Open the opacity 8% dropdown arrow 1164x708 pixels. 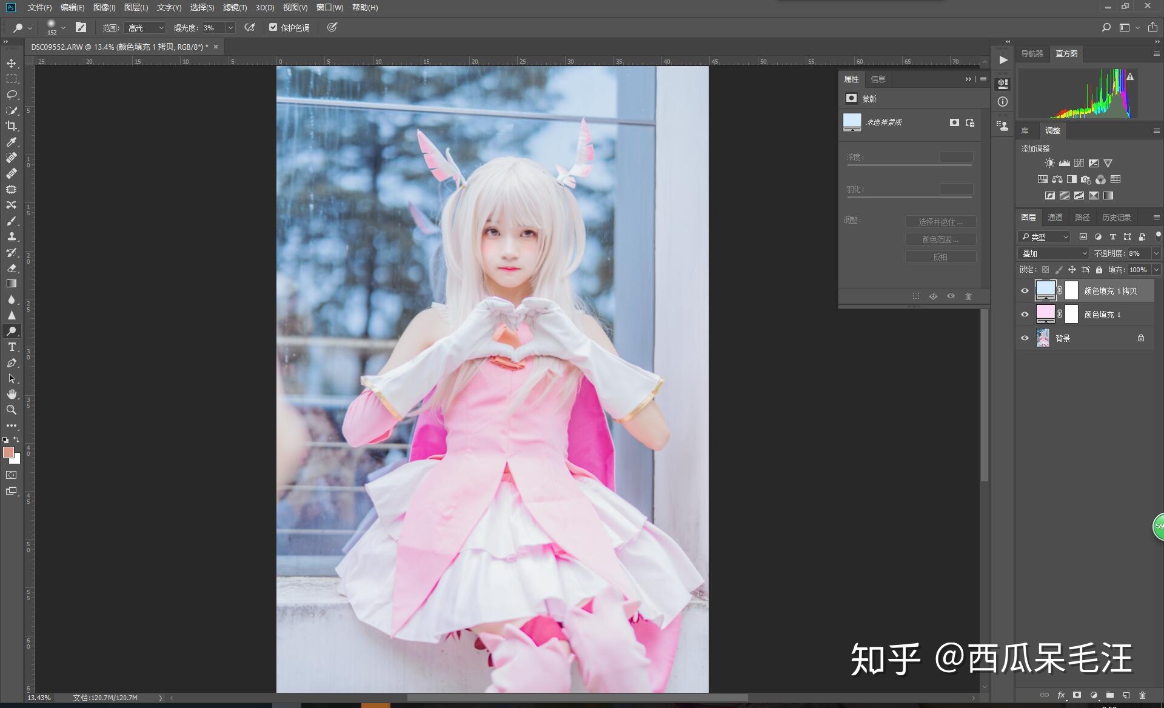[1156, 253]
